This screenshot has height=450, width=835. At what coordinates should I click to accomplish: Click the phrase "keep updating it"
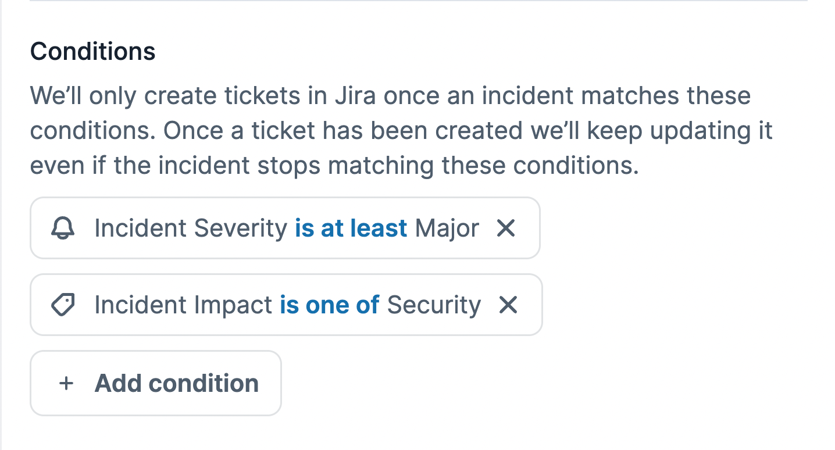pyautogui.click(x=680, y=131)
